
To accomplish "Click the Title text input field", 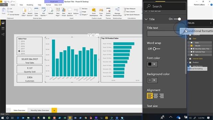I will point(164,33).
